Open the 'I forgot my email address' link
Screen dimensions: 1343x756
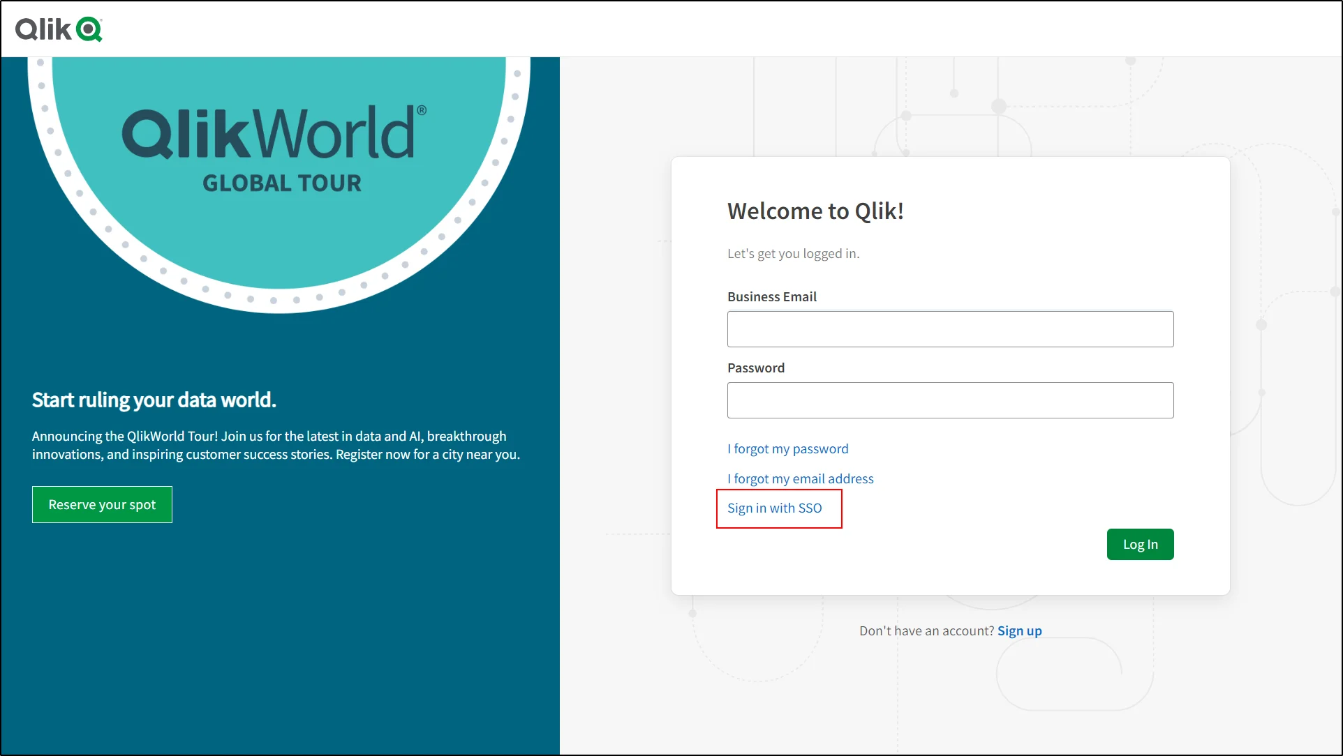(800, 478)
